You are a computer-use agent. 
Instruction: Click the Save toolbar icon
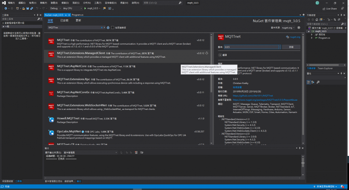tap(28, 9)
